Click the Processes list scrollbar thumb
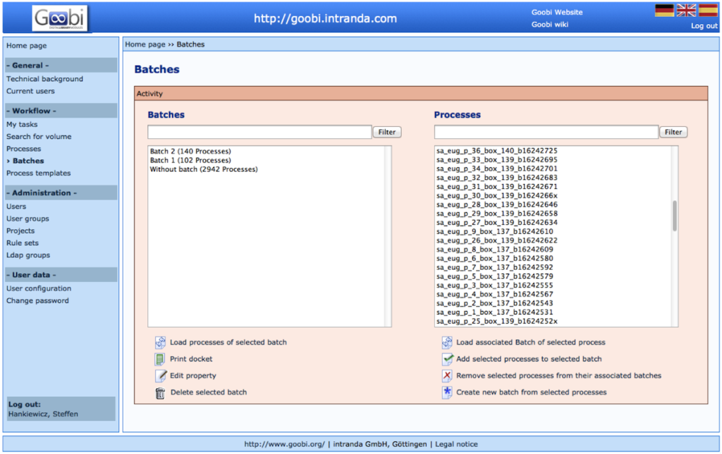 click(675, 216)
